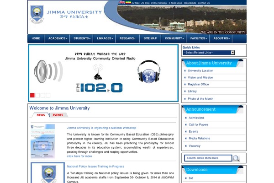Image resolution: width=274 pixels, height=183 pixels.
Task: Open the RESEARCH menu item
Action: (127, 38)
